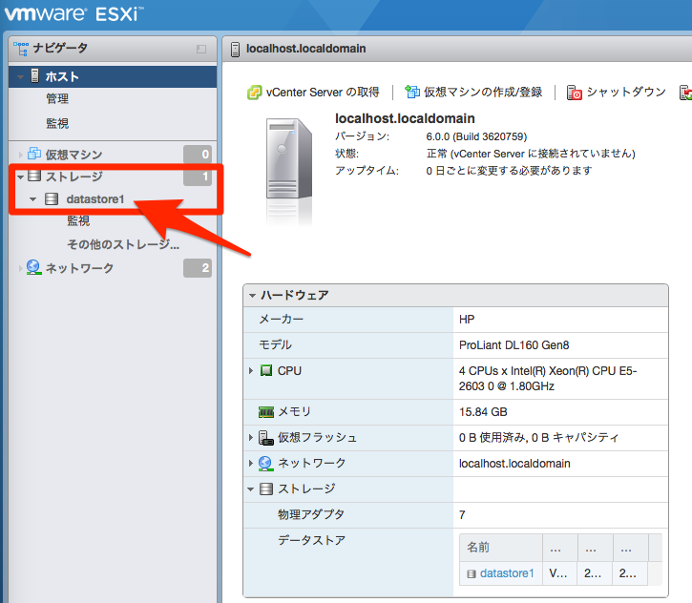
Task: Click the Navigator tree icon
Action: click(x=21, y=48)
